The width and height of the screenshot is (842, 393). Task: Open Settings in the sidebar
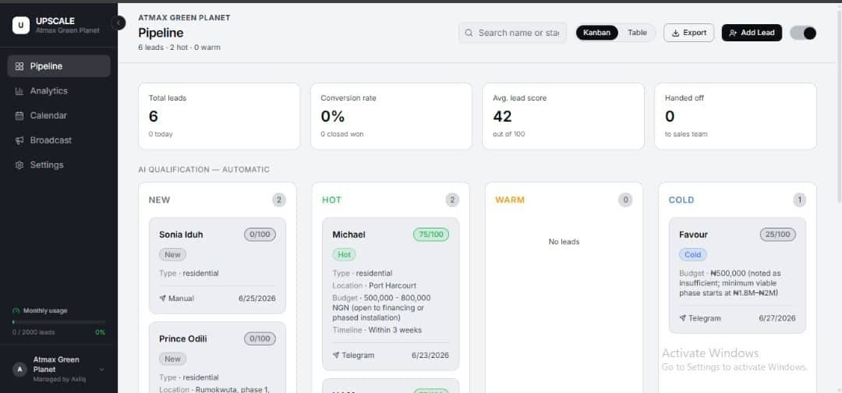[x=58, y=165]
